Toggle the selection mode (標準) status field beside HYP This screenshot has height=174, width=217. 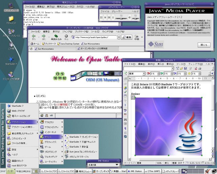(174, 163)
